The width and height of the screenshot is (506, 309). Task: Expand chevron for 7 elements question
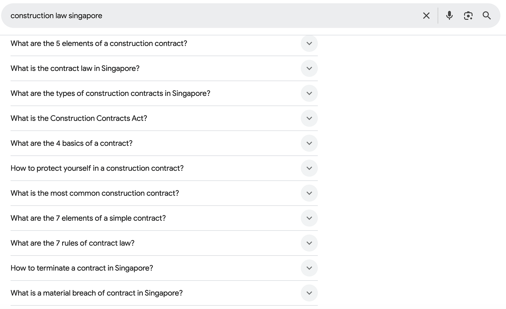coord(309,218)
